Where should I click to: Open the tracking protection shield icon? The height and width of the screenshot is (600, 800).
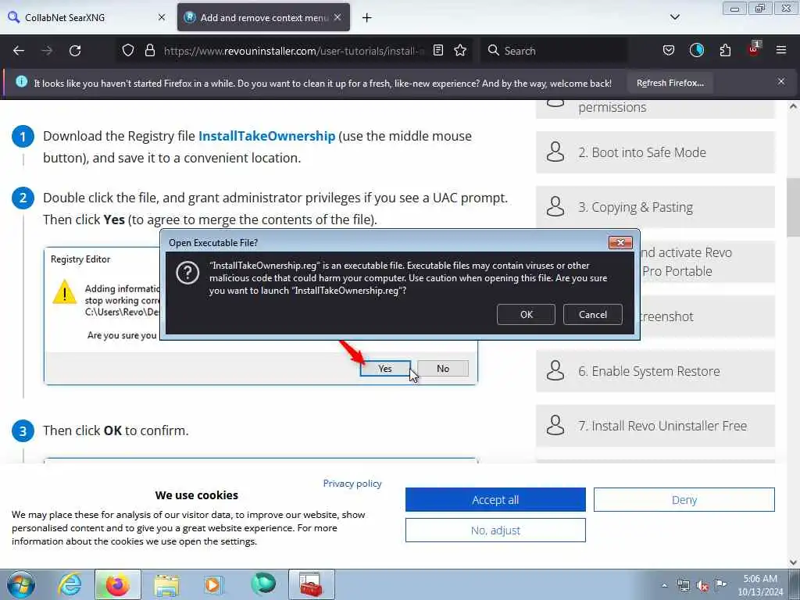128,51
